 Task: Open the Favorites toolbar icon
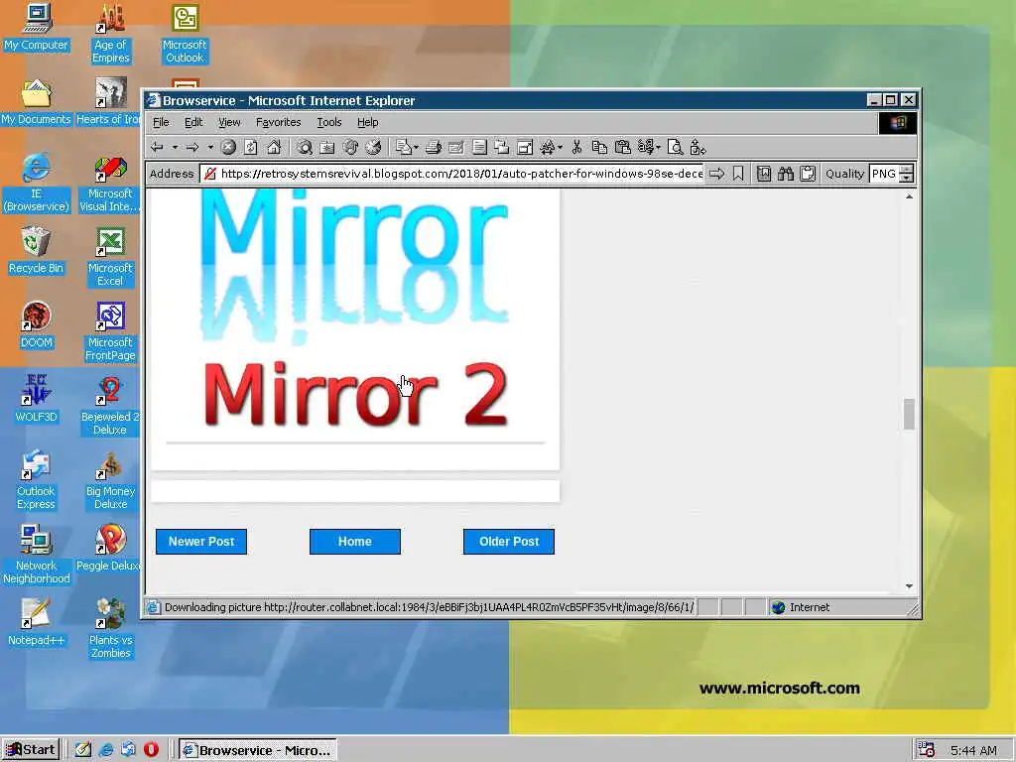pos(327,148)
